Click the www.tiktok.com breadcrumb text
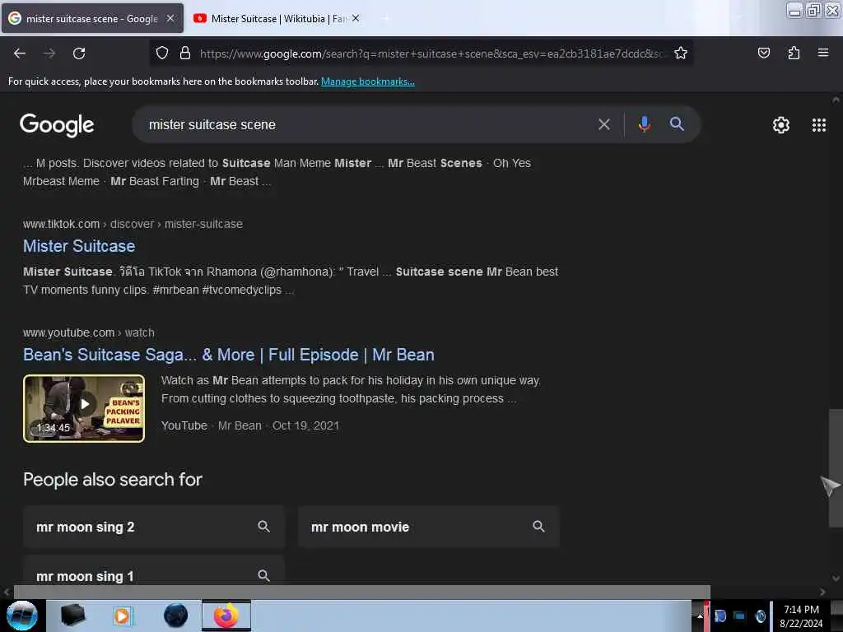Screen dimensions: 843x632 click(61, 224)
